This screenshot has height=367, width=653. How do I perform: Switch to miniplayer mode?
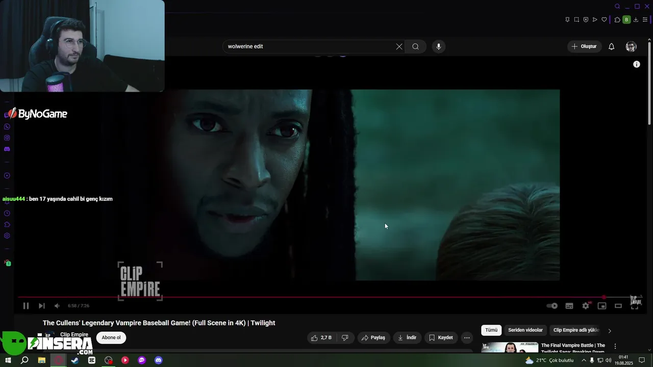602,306
